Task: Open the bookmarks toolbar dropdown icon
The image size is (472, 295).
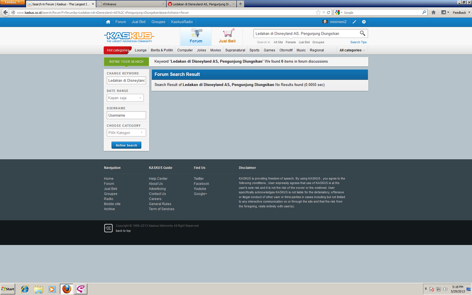Action: coord(445,13)
